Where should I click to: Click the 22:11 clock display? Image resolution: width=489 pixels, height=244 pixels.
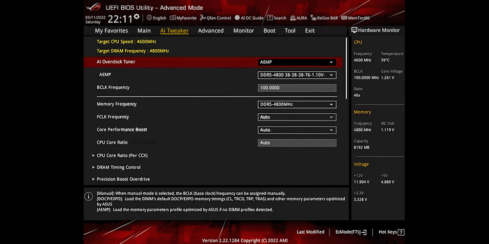coord(120,20)
